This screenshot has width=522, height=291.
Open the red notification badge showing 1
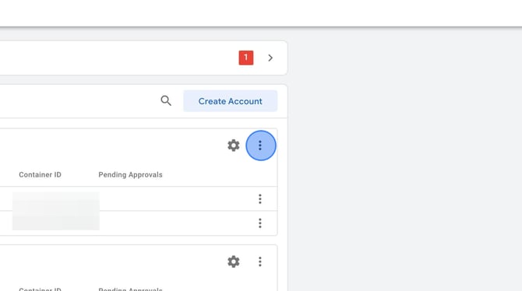point(246,58)
